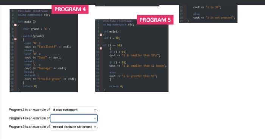This screenshot has height=140, width=265.
Task: Click the Program 5 code screenshot
Action: 132,56
